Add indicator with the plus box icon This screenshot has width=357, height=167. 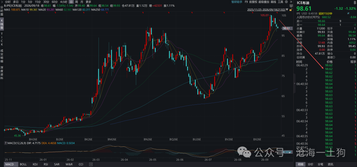point(91,164)
